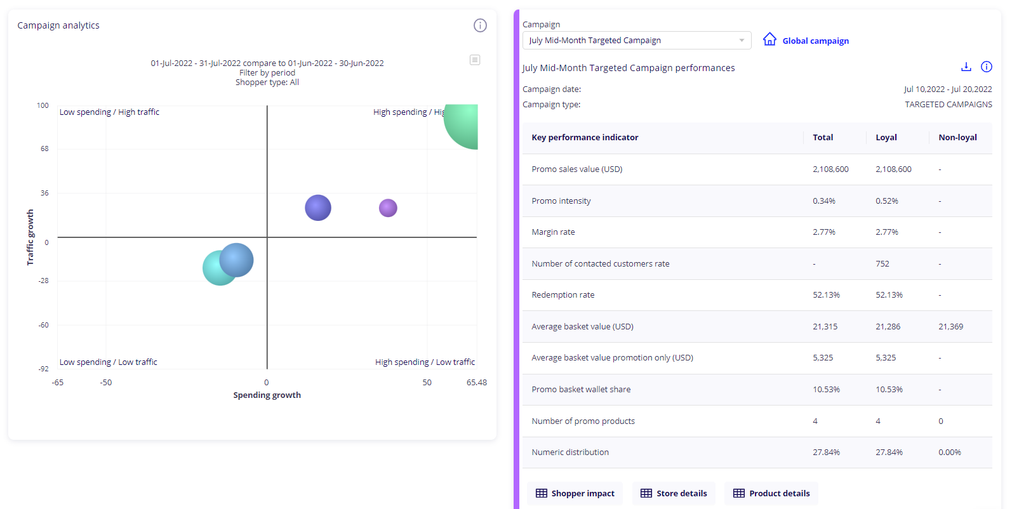Expand the July Mid-Month Targeted Campaign list arrow
1012x509 pixels.
pyautogui.click(x=742, y=40)
